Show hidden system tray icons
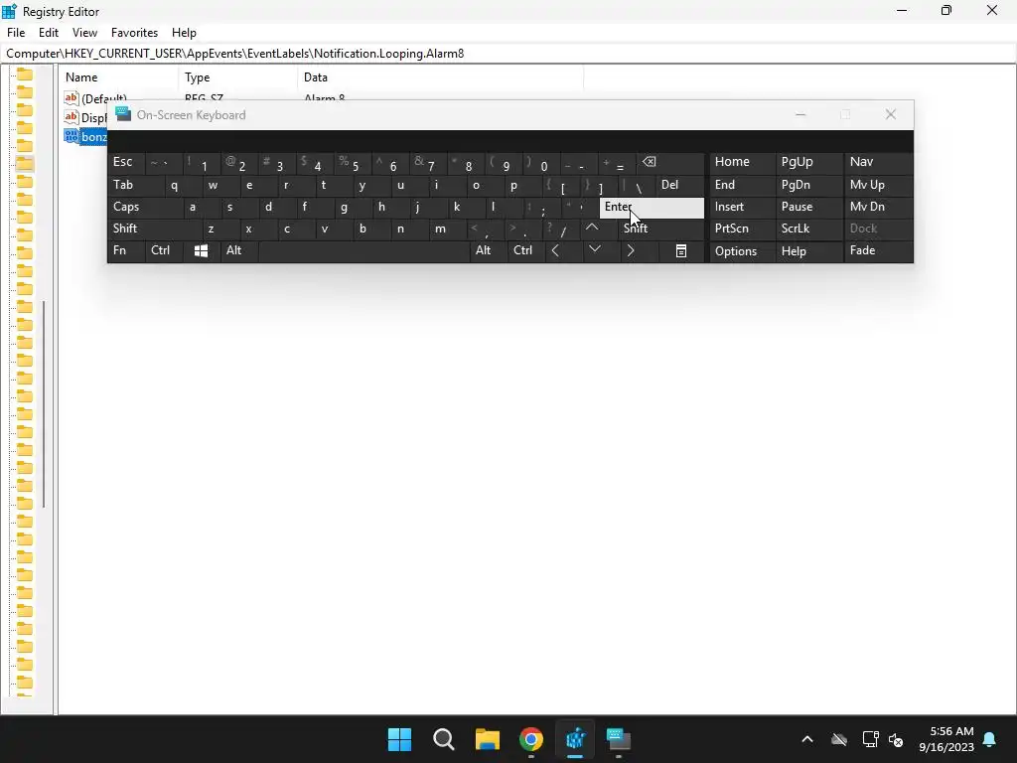The width and height of the screenshot is (1017, 763). tap(807, 739)
